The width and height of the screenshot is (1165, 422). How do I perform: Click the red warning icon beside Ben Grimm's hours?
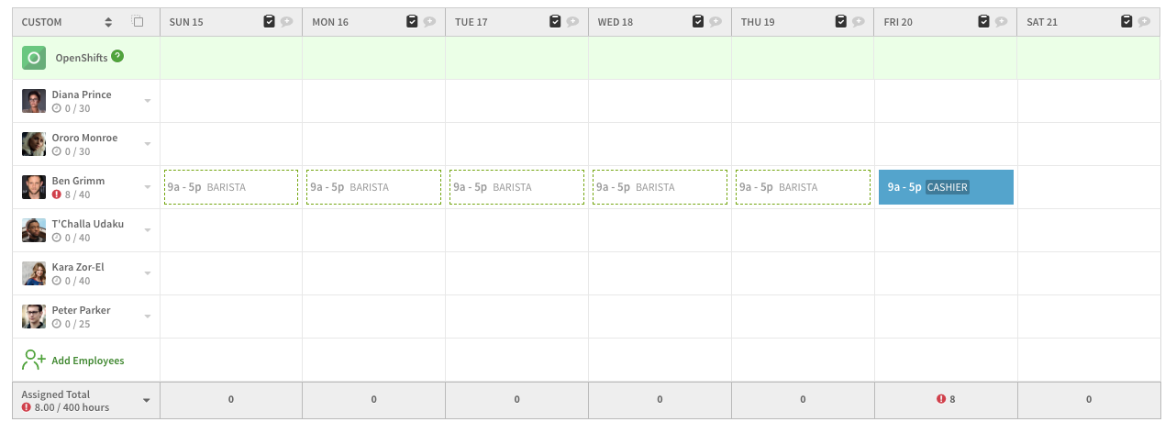click(56, 194)
